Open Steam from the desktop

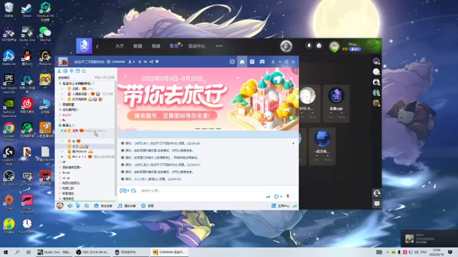[27, 10]
